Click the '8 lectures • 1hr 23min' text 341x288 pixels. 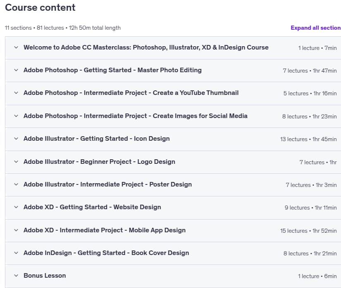[309, 116]
